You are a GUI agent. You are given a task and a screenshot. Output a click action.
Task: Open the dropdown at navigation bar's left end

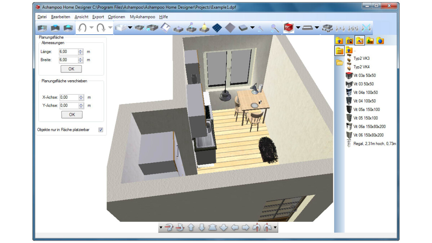(x=161, y=228)
